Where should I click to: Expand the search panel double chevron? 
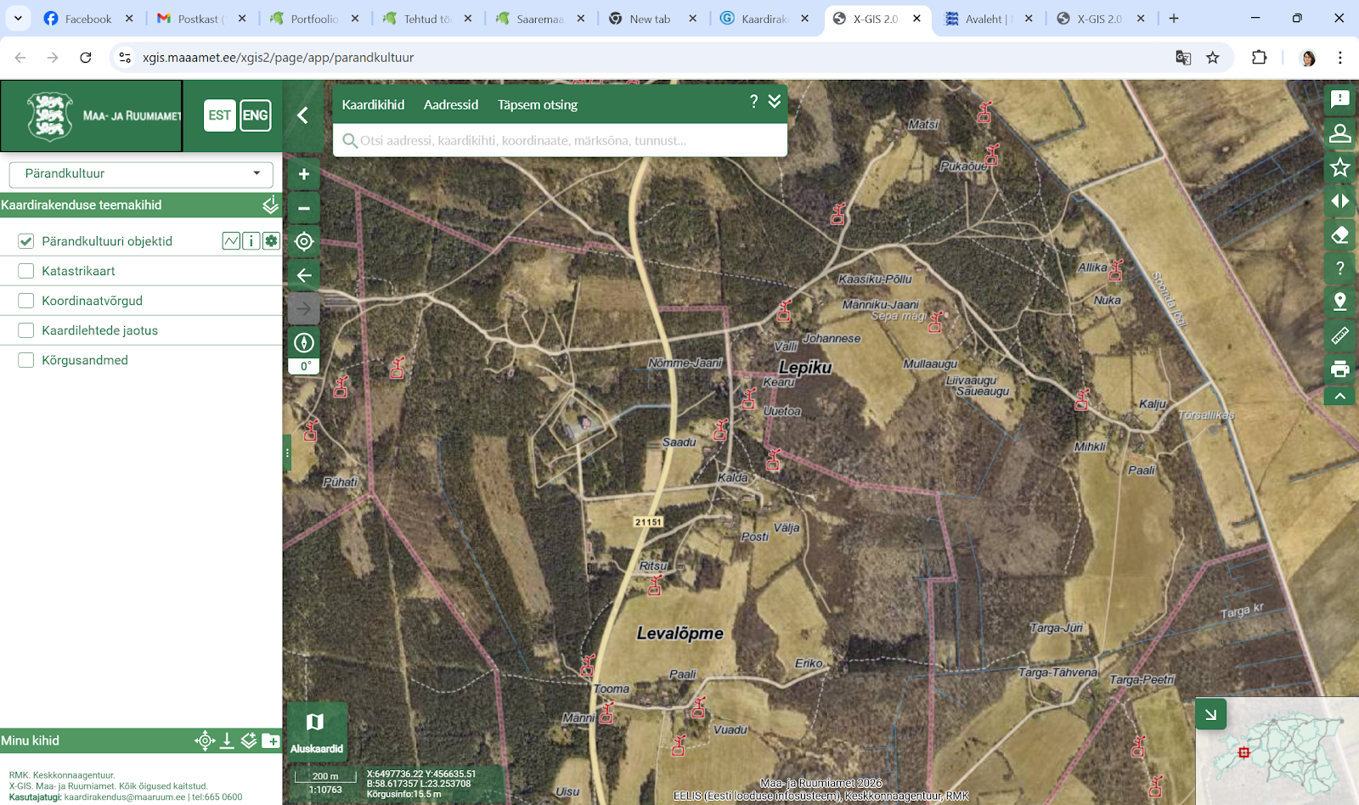(775, 102)
